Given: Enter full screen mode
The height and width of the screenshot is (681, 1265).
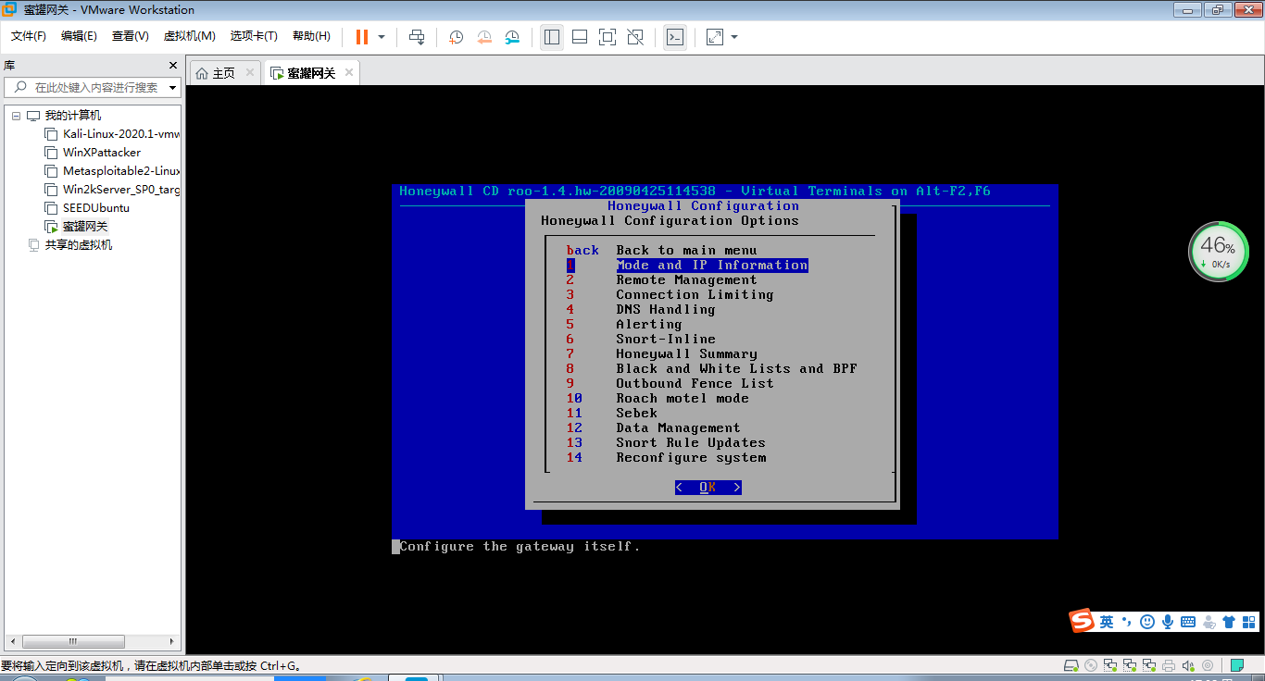Looking at the screenshot, I should 607,37.
